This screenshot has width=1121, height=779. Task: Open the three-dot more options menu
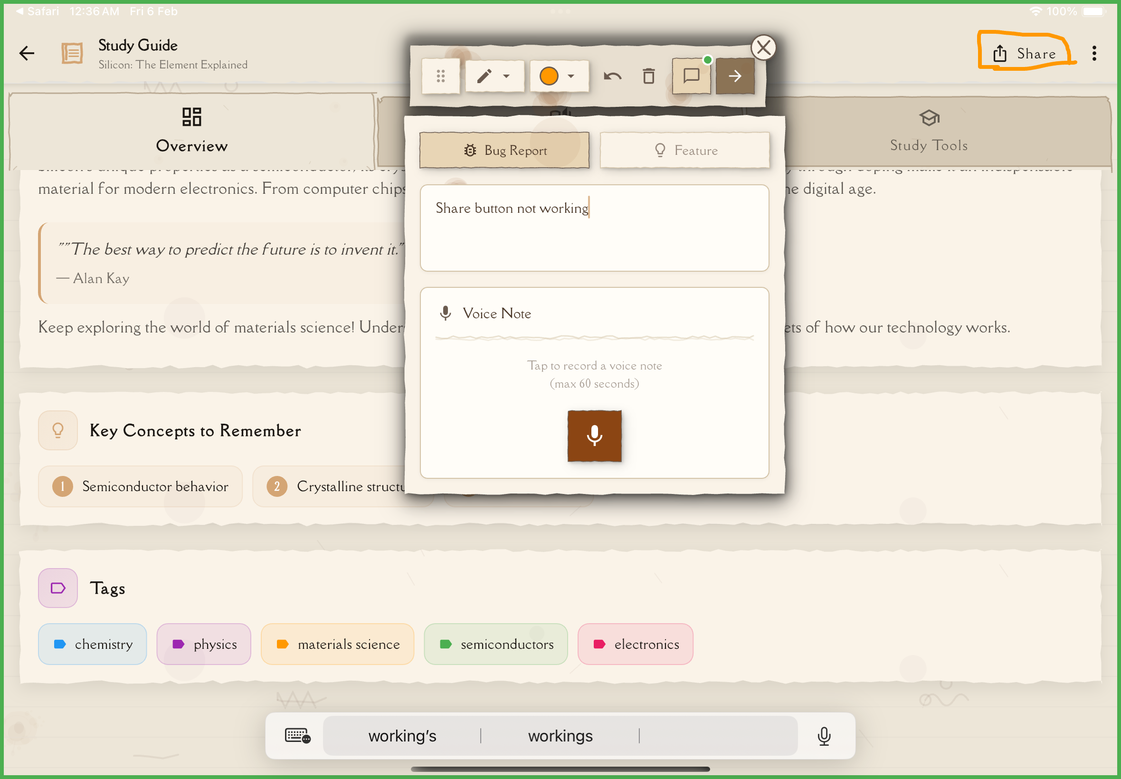[1094, 53]
